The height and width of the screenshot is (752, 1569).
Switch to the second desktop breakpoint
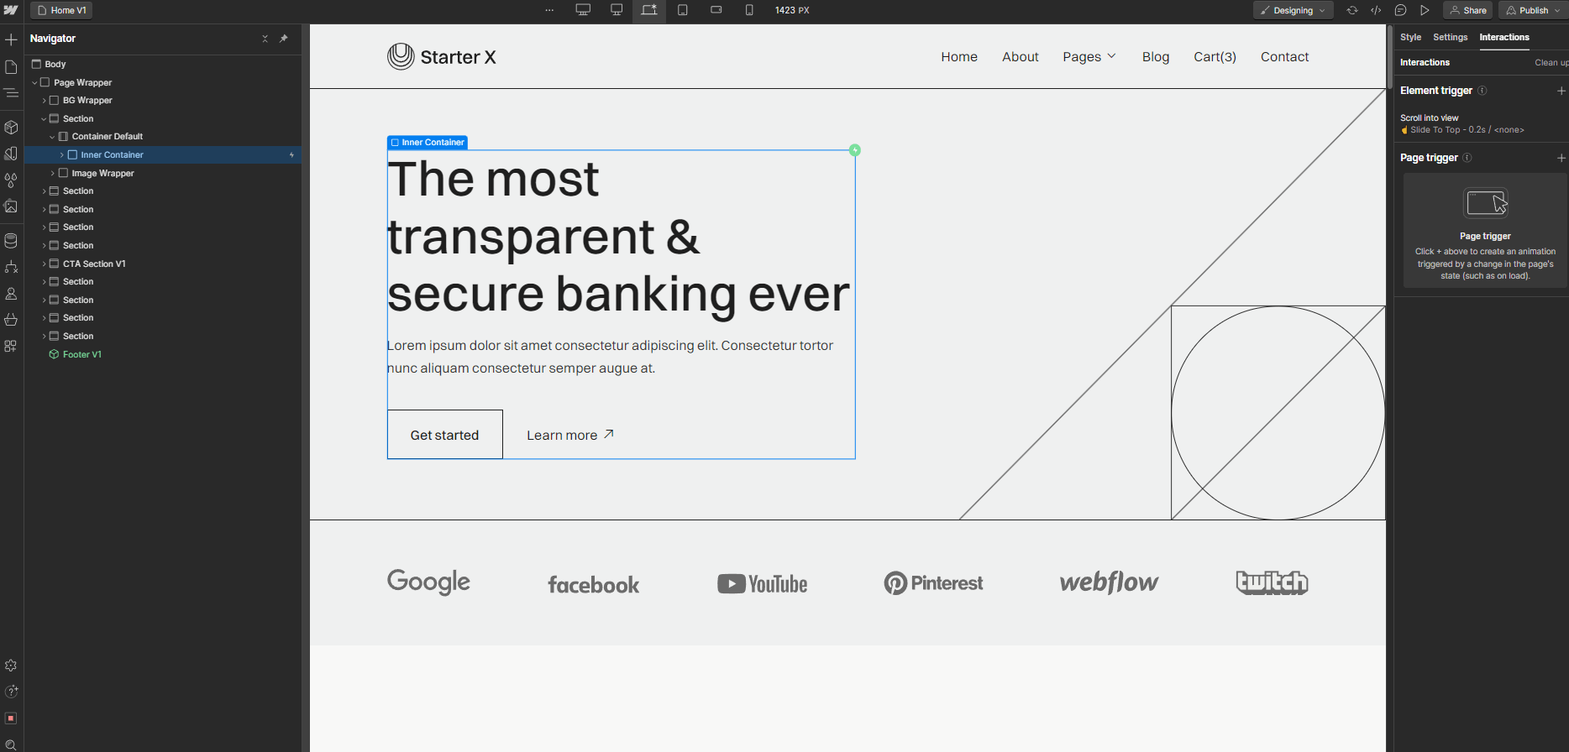(x=617, y=10)
